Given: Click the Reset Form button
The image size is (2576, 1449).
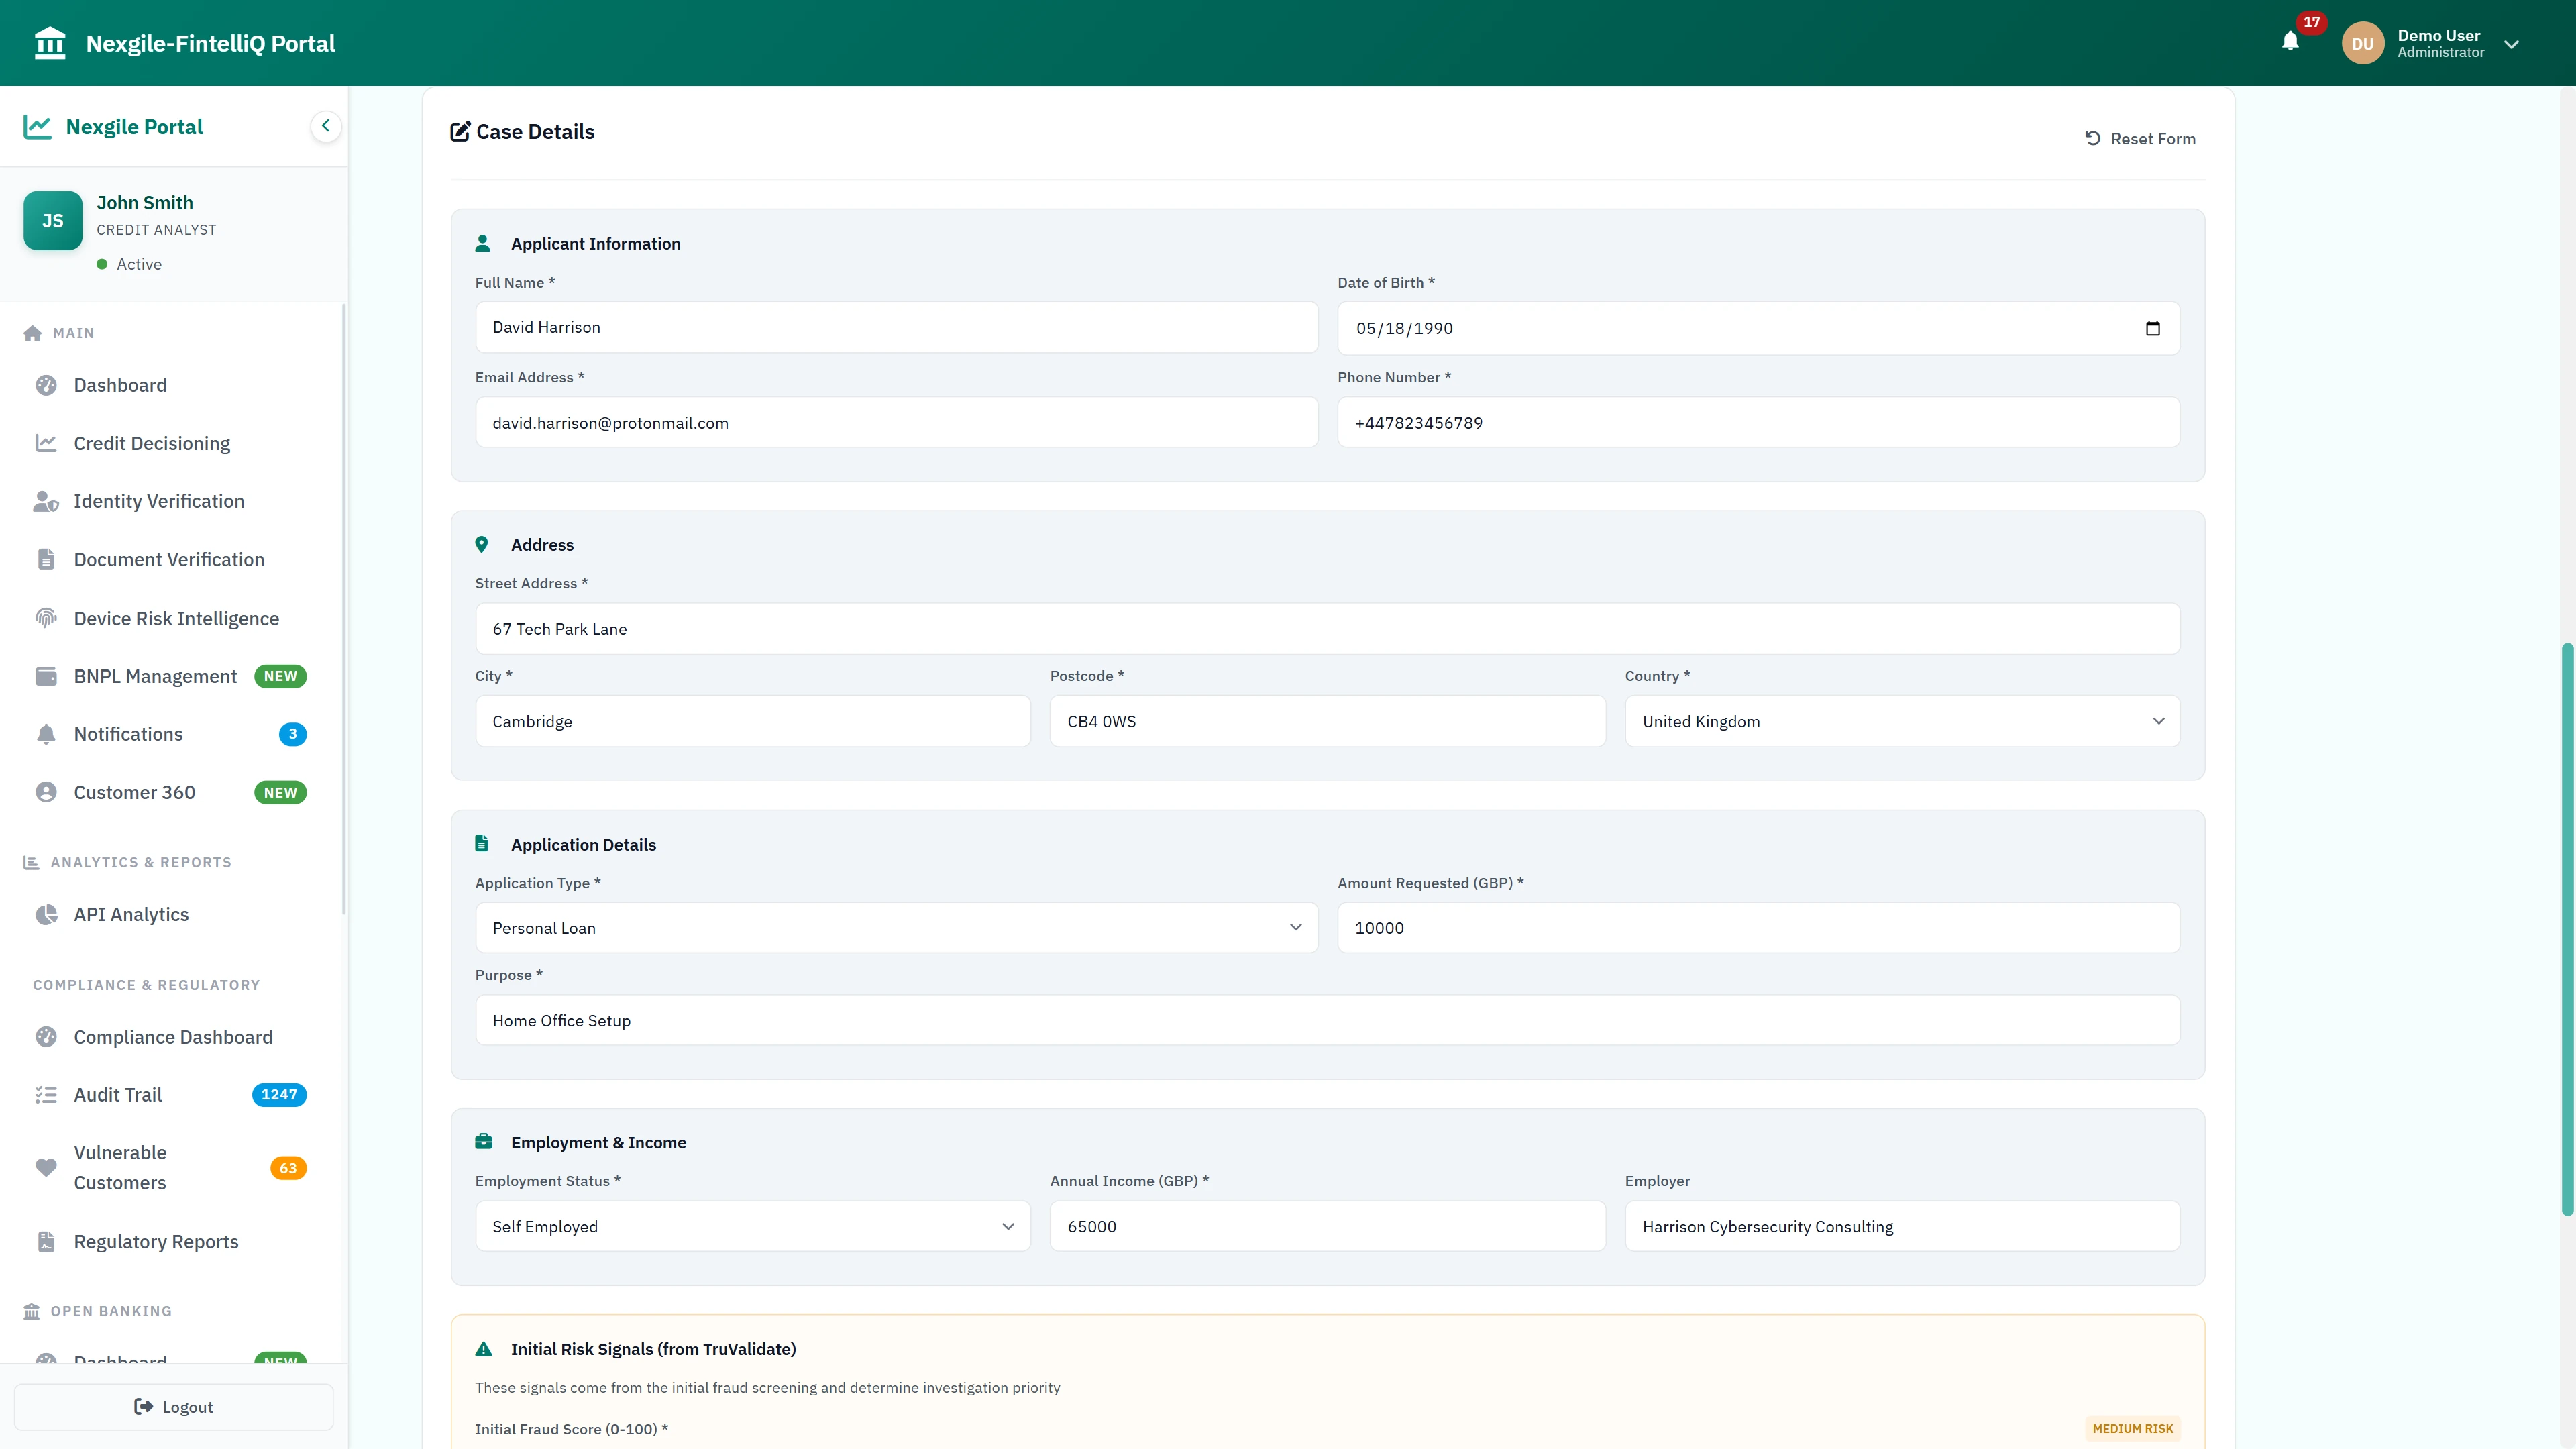Looking at the screenshot, I should 2140,138.
